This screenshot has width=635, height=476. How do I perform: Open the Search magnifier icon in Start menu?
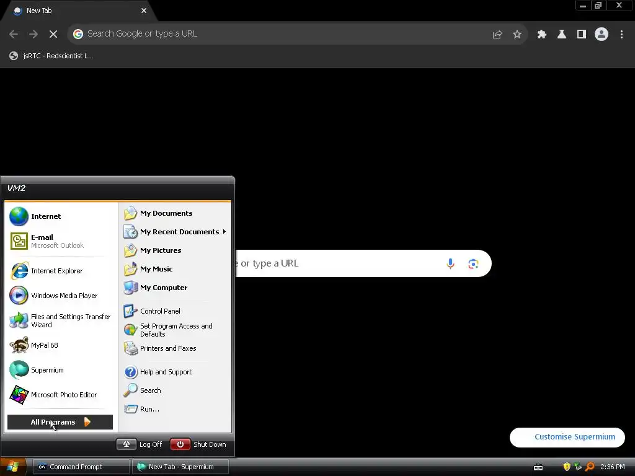(x=130, y=390)
